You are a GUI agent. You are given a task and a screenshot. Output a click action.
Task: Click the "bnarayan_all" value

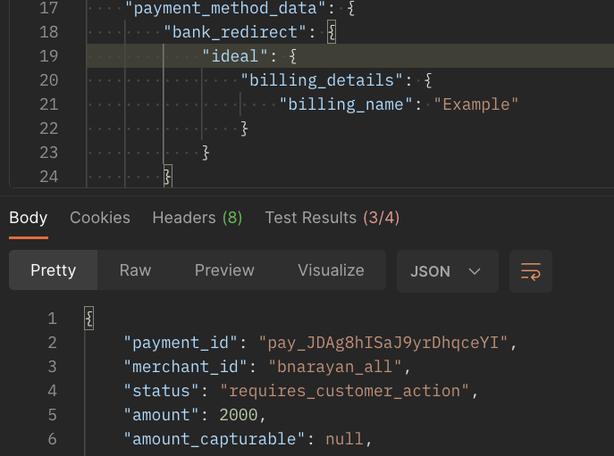pyautogui.click(x=335, y=367)
